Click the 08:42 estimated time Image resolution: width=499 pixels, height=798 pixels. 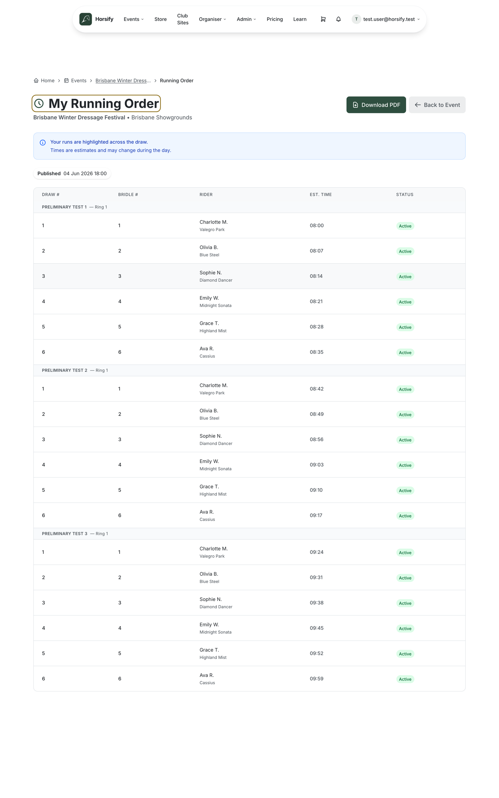[316, 389]
